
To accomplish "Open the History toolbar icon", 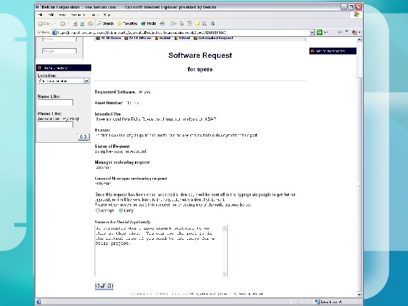I will tap(163, 24).
